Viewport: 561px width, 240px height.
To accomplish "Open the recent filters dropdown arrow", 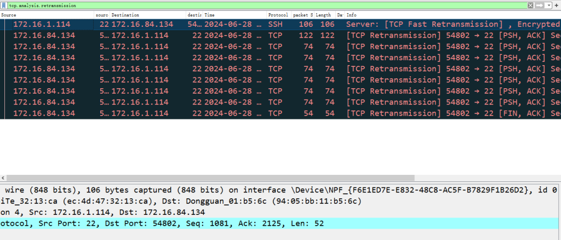I will [x=548, y=5].
